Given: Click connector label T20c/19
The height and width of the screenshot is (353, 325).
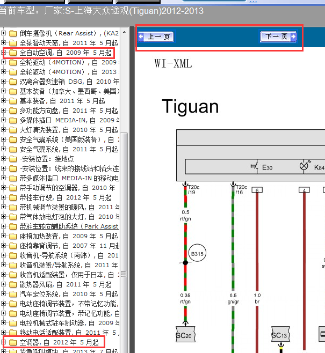Looking at the screenshot, I should [194, 189].
